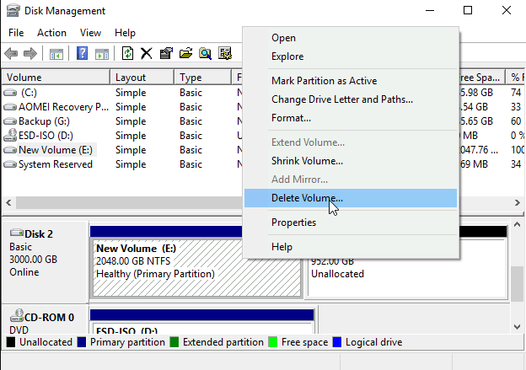
Task: Click the CD-ROM 0 label panel
Action: point(46,319)
